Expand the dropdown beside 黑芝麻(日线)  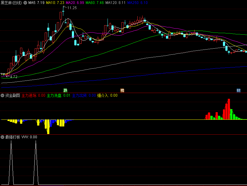25,3
